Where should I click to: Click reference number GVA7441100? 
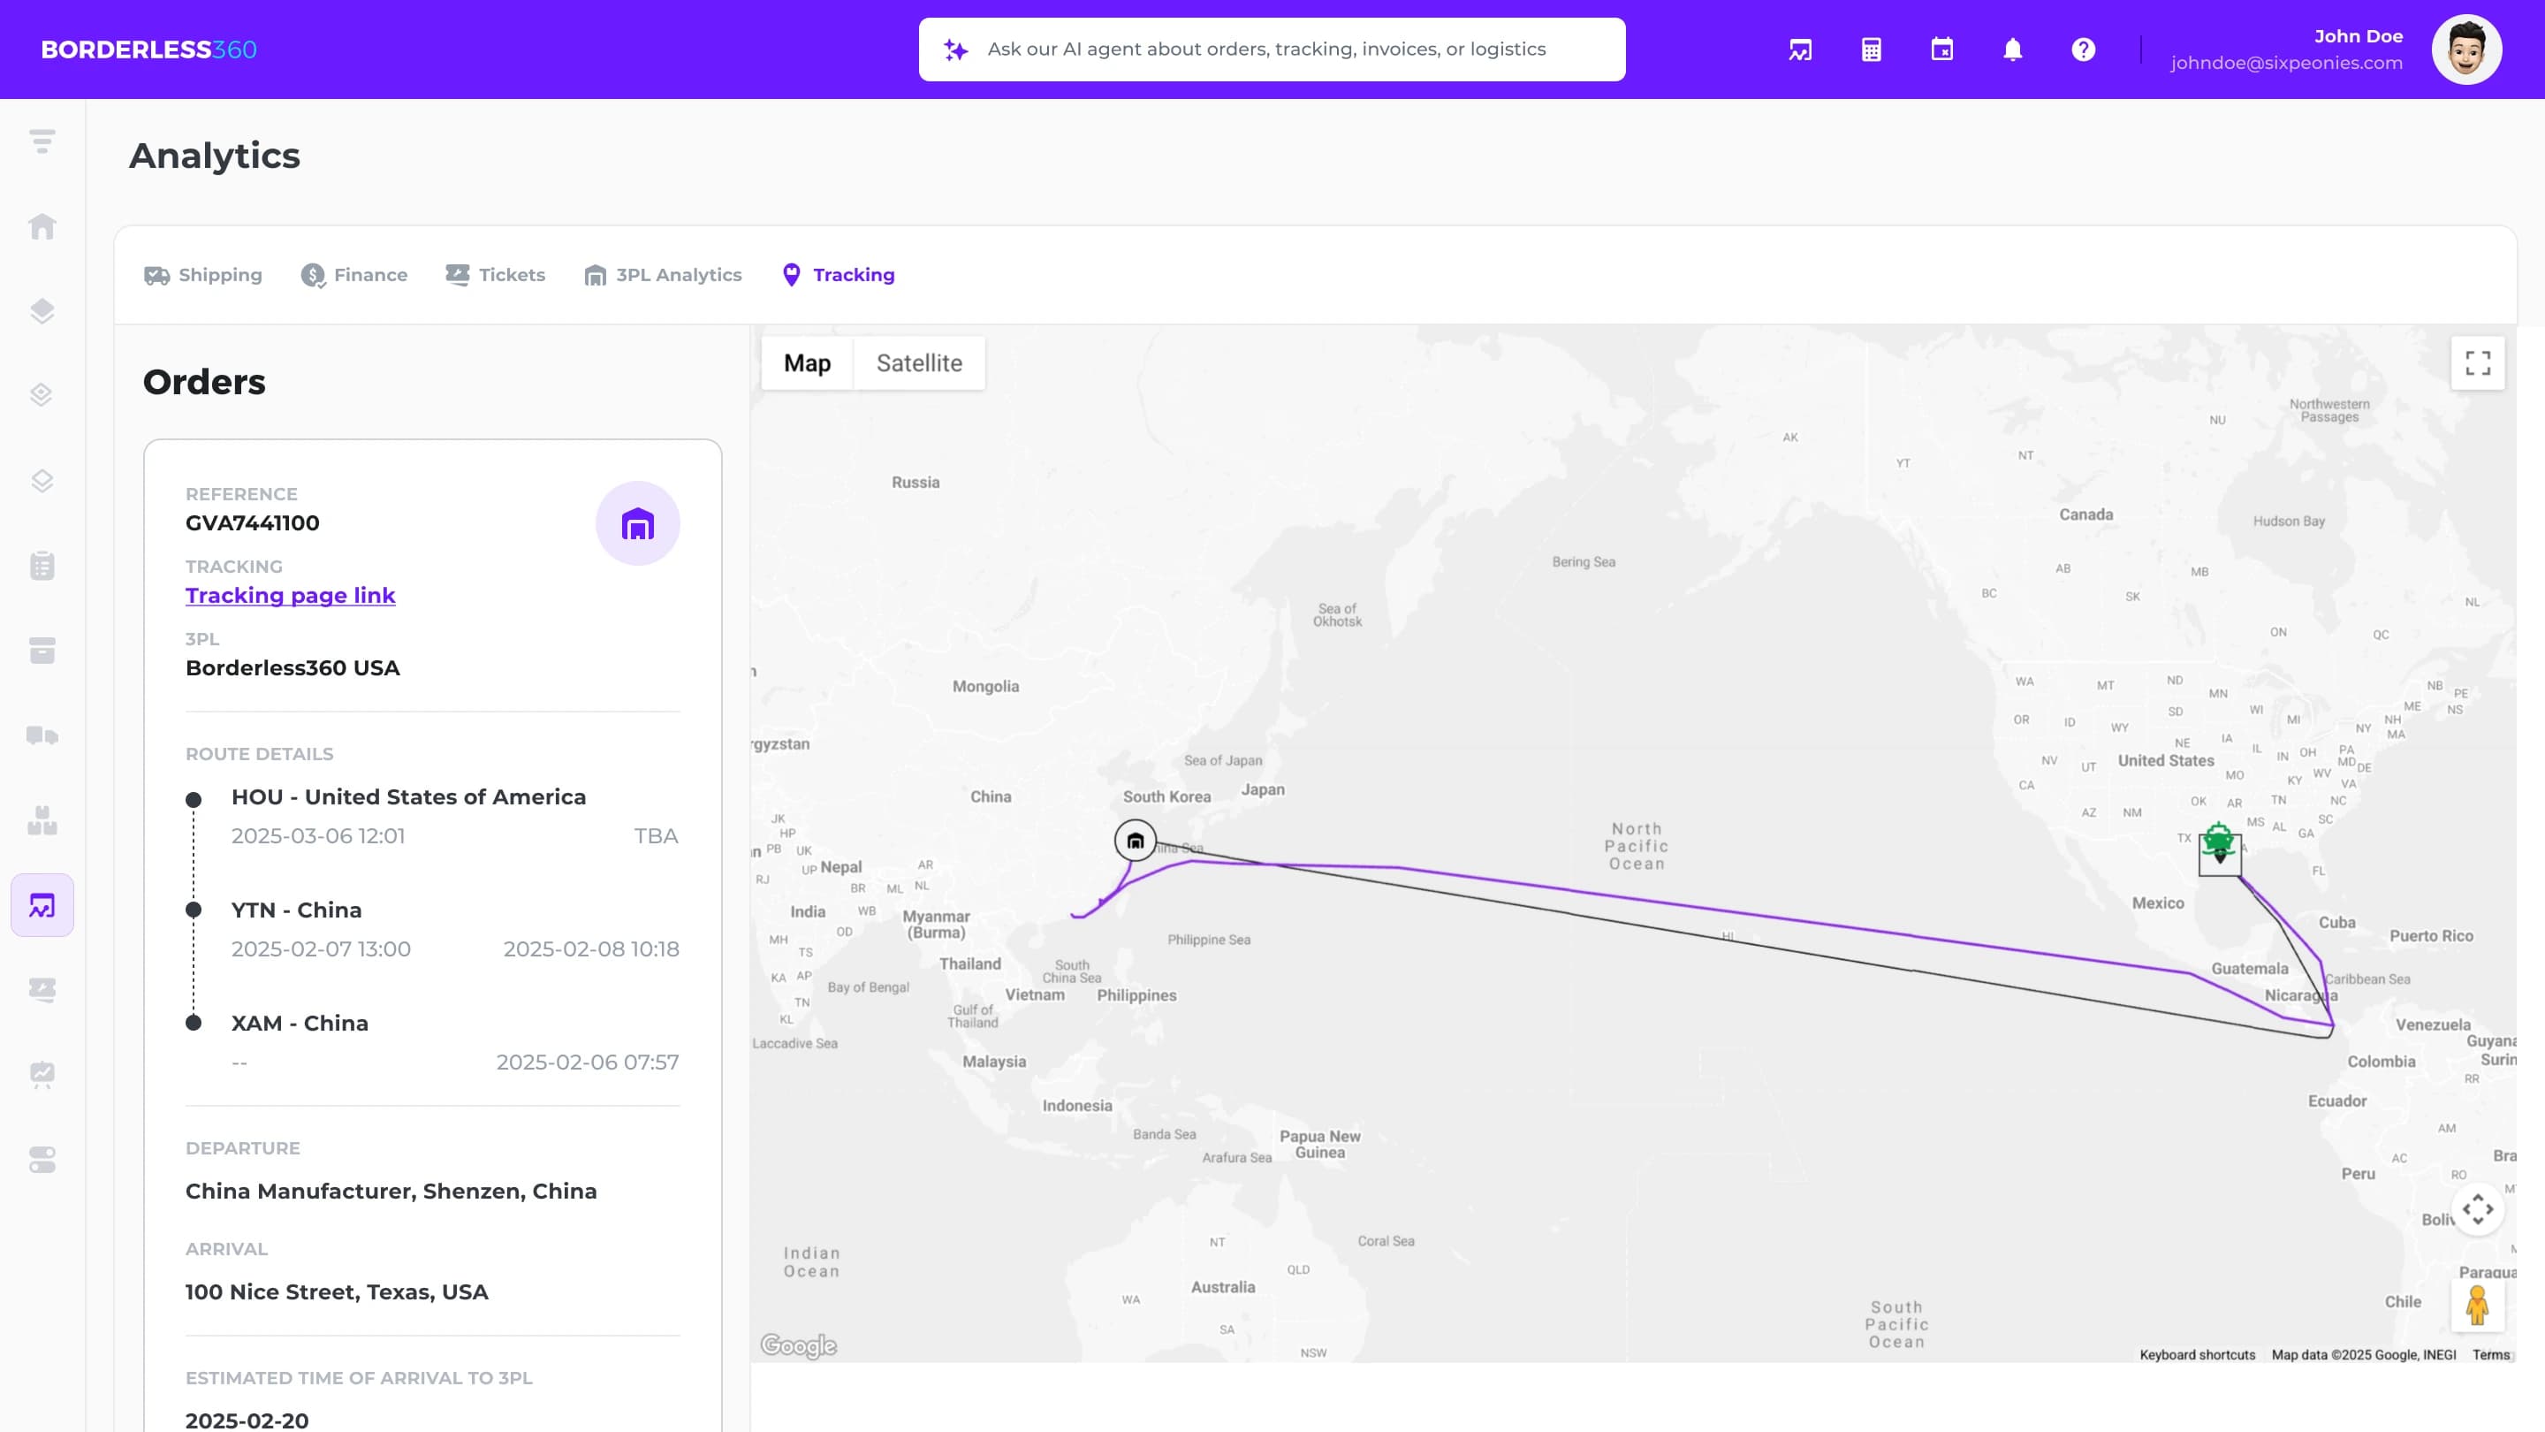coord(253,522)
